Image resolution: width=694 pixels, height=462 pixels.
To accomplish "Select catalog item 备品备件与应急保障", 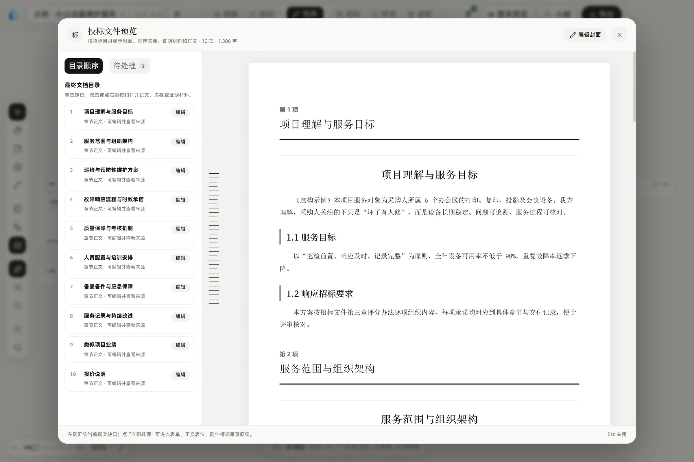I will (x=130, y=291).
